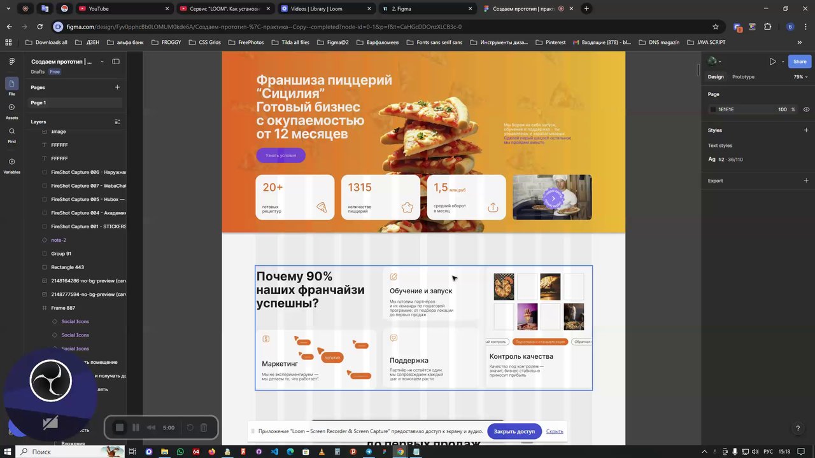815x458 pixels.
Task: Add a new page with plus icon
Action: pos(117,87)
